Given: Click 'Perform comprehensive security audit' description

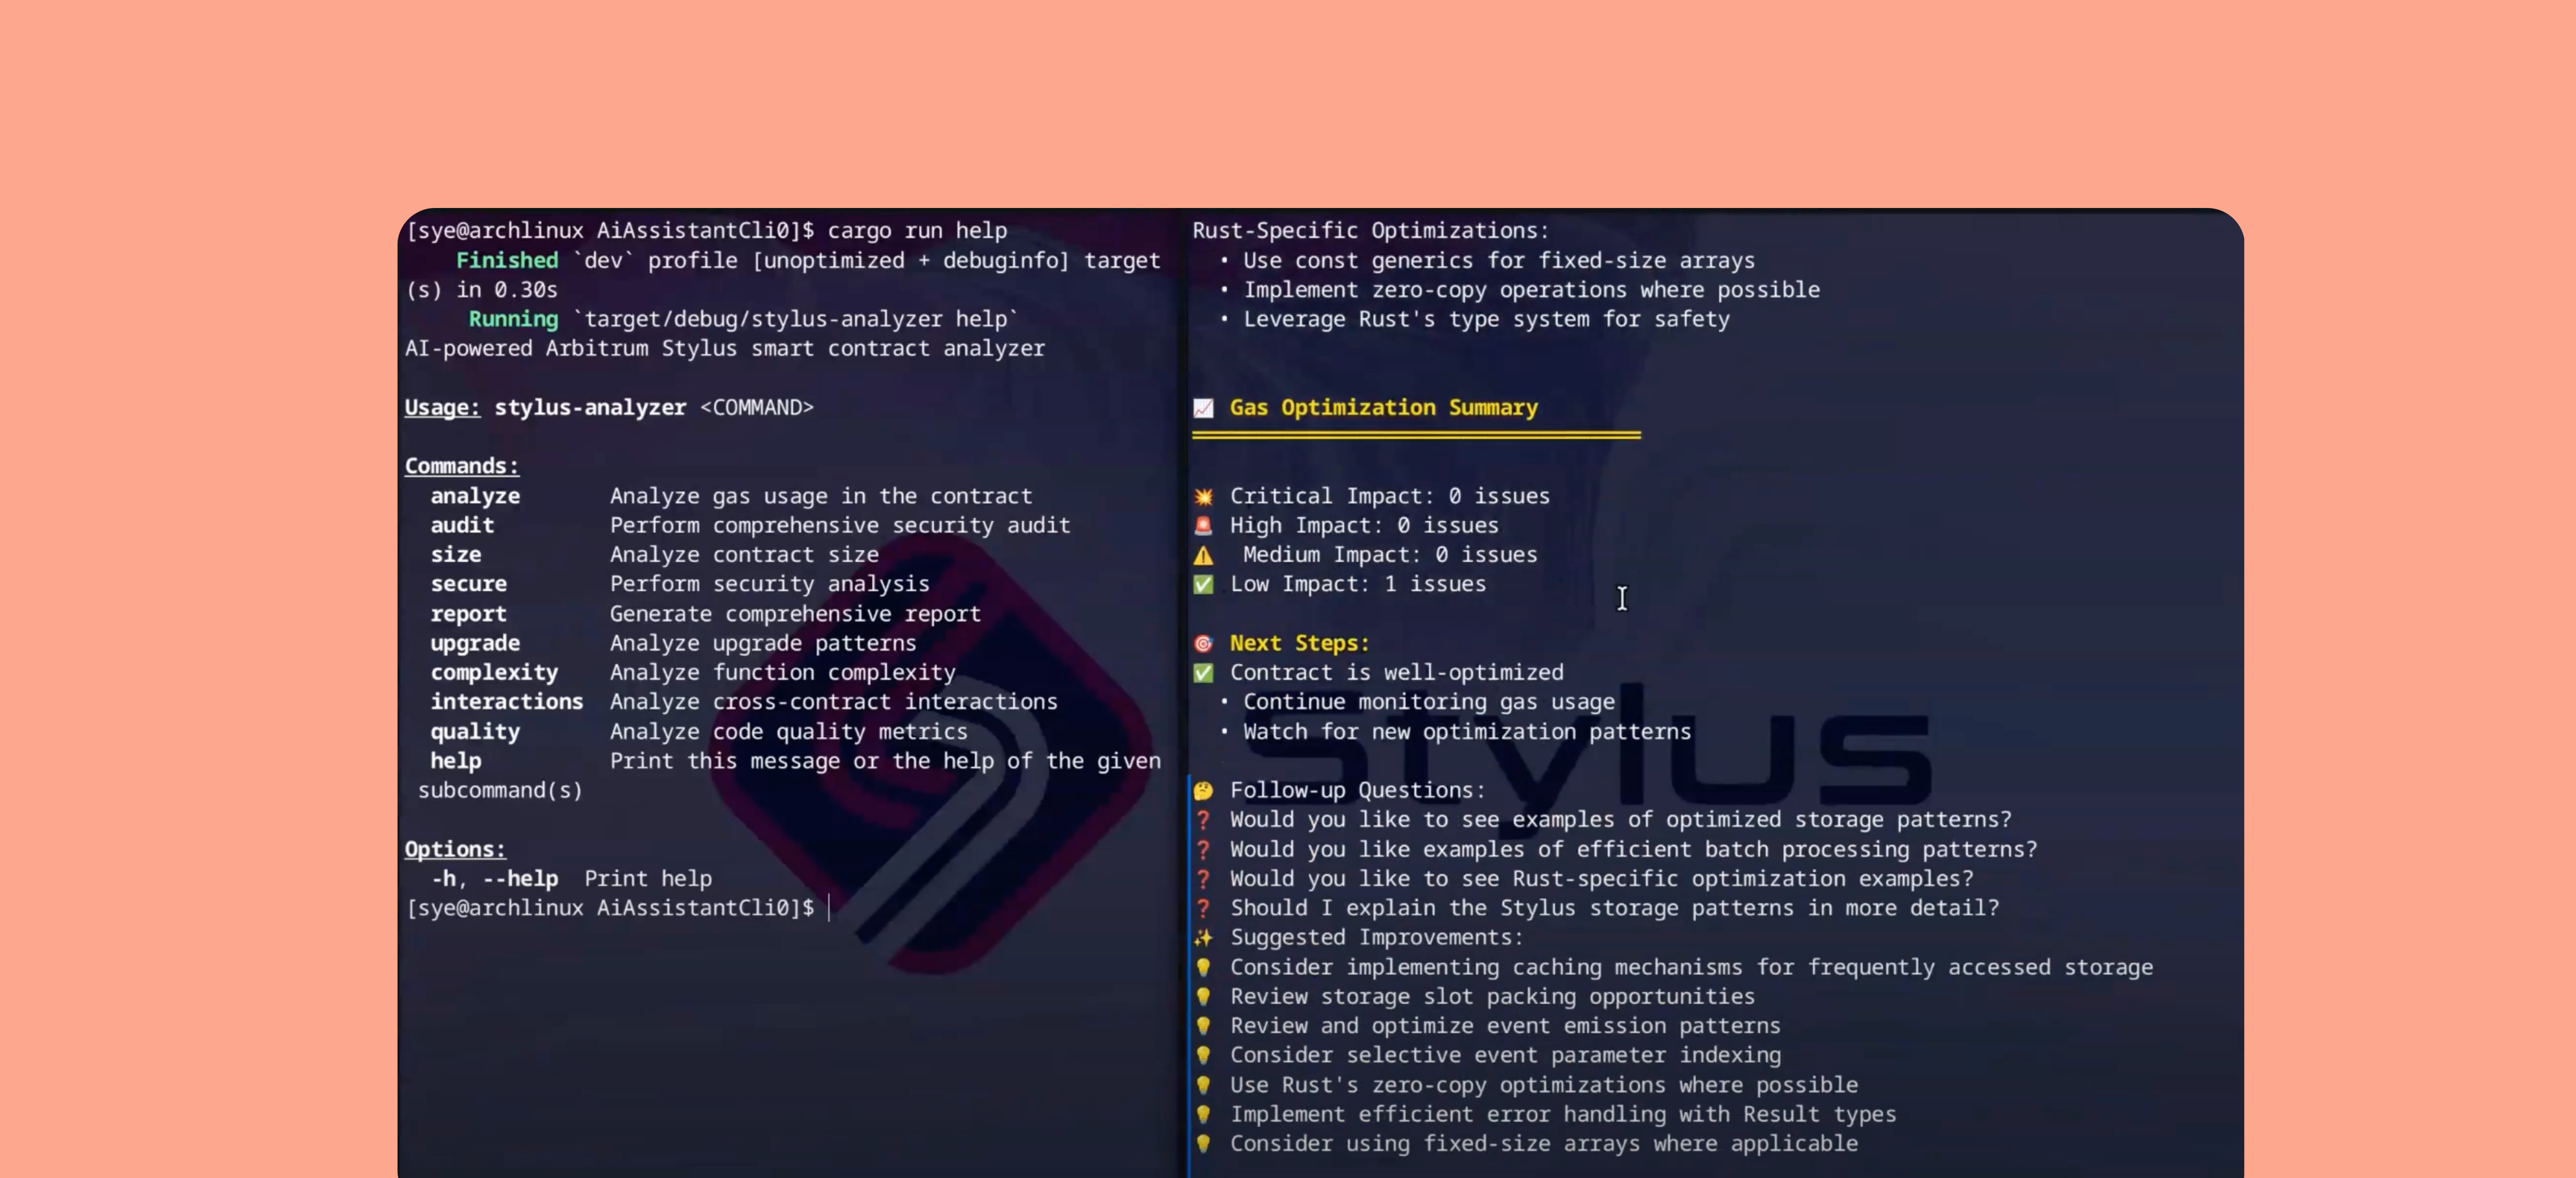Looking at the screenshot, I should click(840, 525).
